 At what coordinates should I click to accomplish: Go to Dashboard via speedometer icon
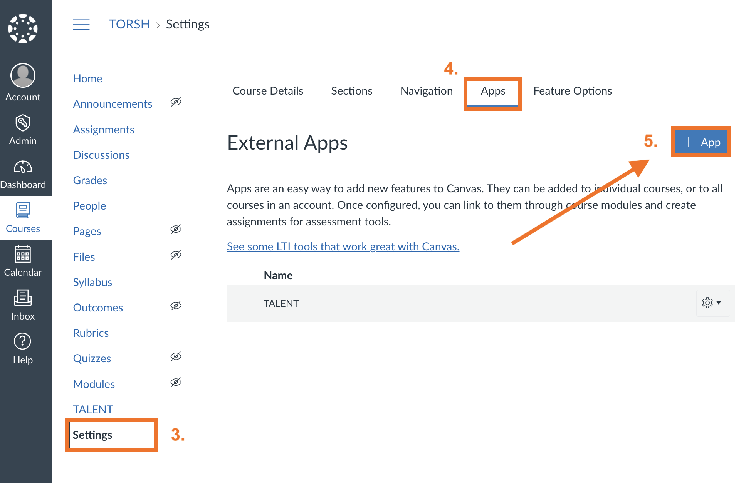coord(23,167)
